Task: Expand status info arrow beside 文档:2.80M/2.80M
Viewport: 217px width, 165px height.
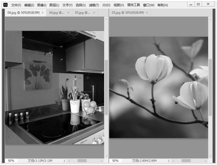Action: tap(169, 161)
